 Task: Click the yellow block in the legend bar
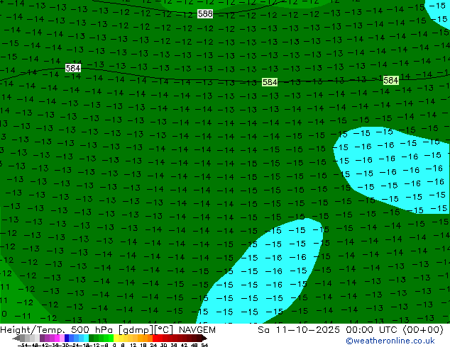(116, 338)
